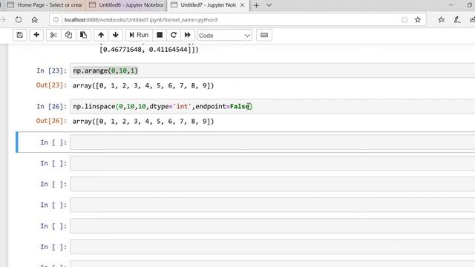Click into the np.linspace code cell
This screenshot has height=267, width=475.
[x=272, y=106]
